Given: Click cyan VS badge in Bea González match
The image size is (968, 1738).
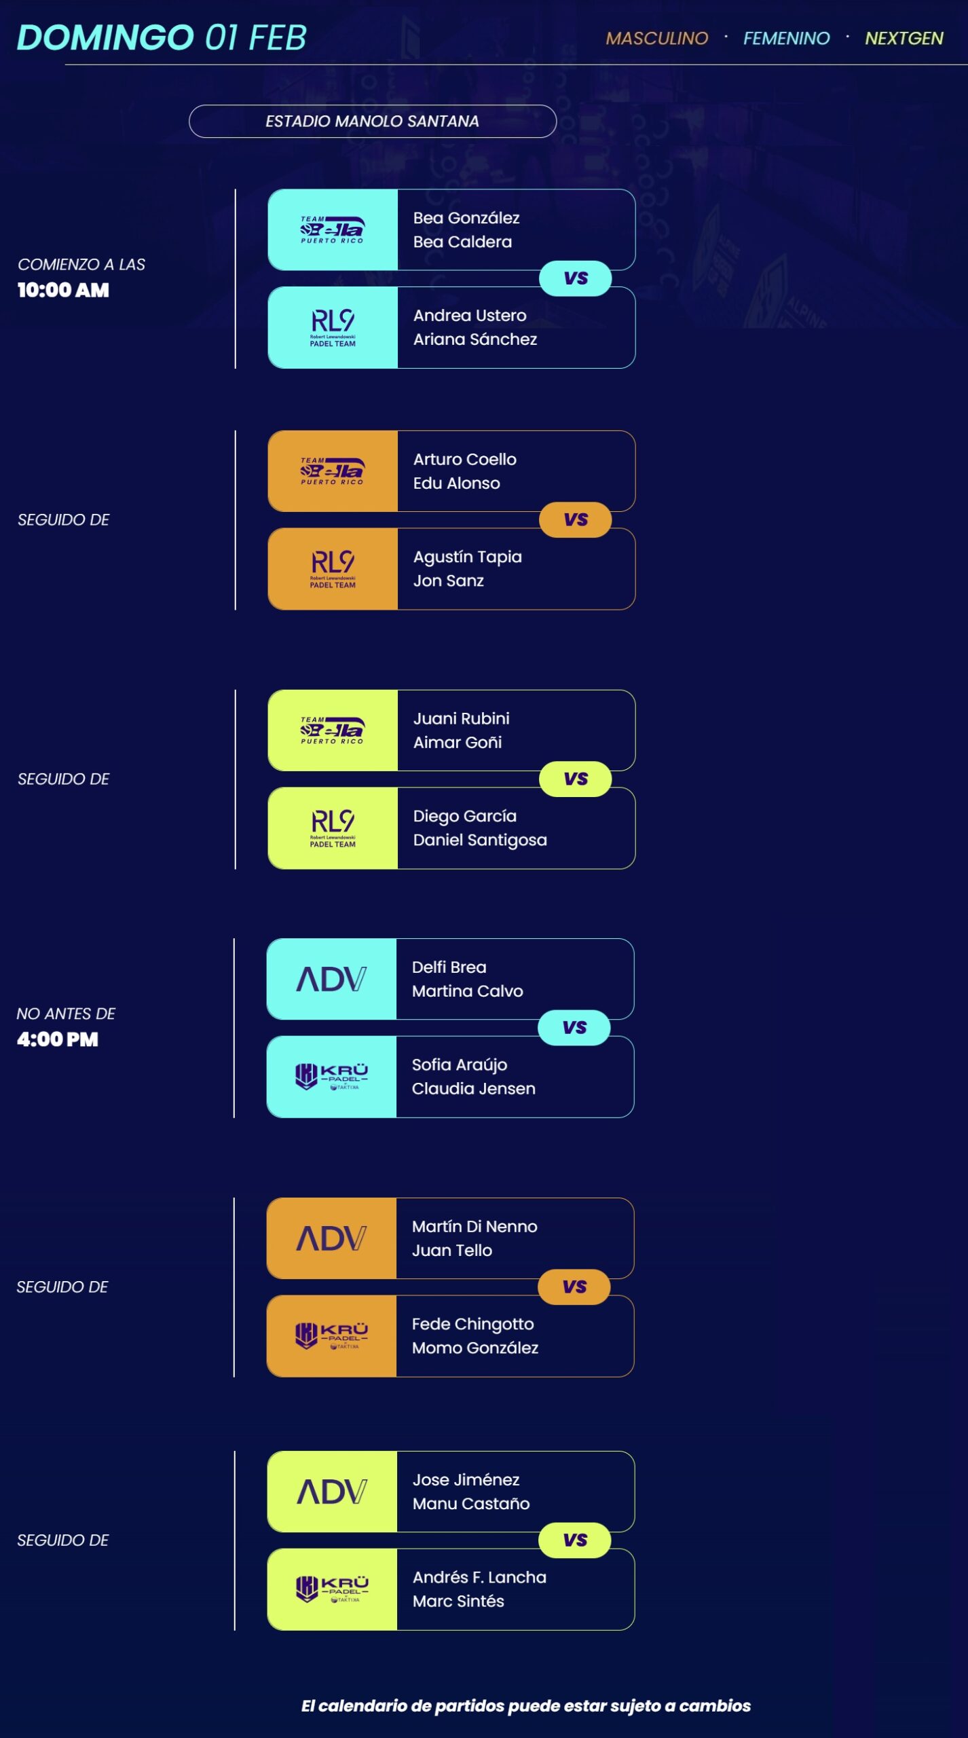Looking at the screenshot, I should 575,278.
